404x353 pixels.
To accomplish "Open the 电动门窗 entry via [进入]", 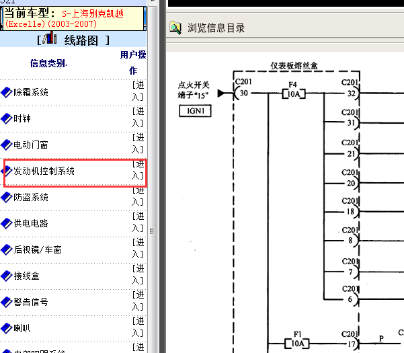I will [138, 143].
